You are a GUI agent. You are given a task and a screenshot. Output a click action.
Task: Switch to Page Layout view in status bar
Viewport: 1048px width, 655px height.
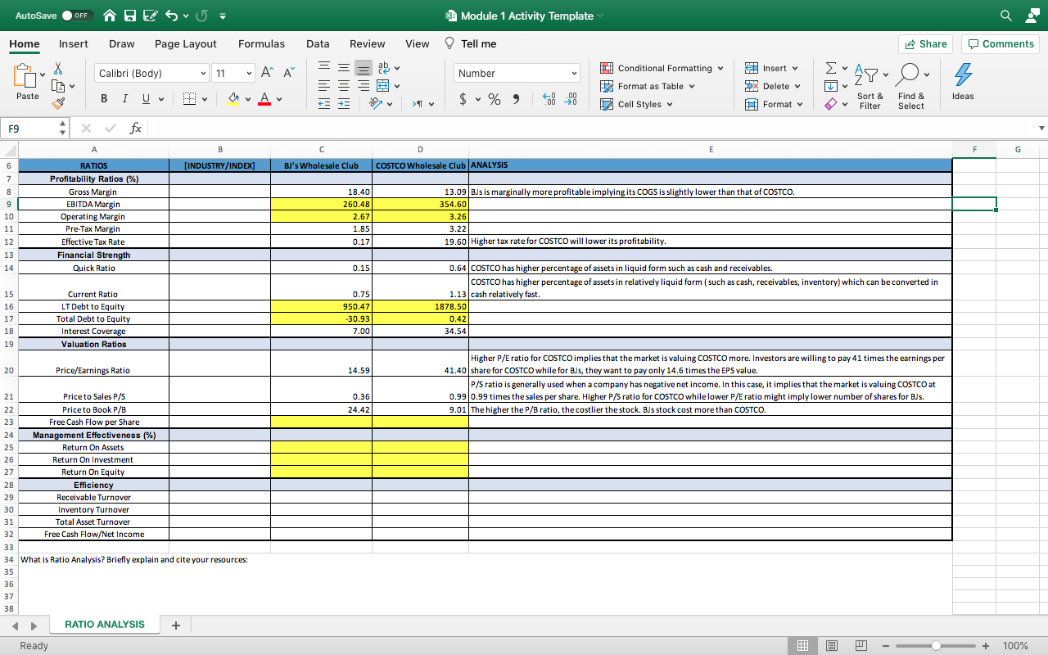[832, 645]
